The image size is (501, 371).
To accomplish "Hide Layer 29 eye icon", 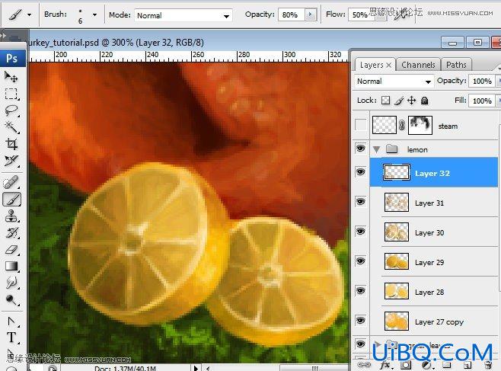I will (x=360, y=261).
